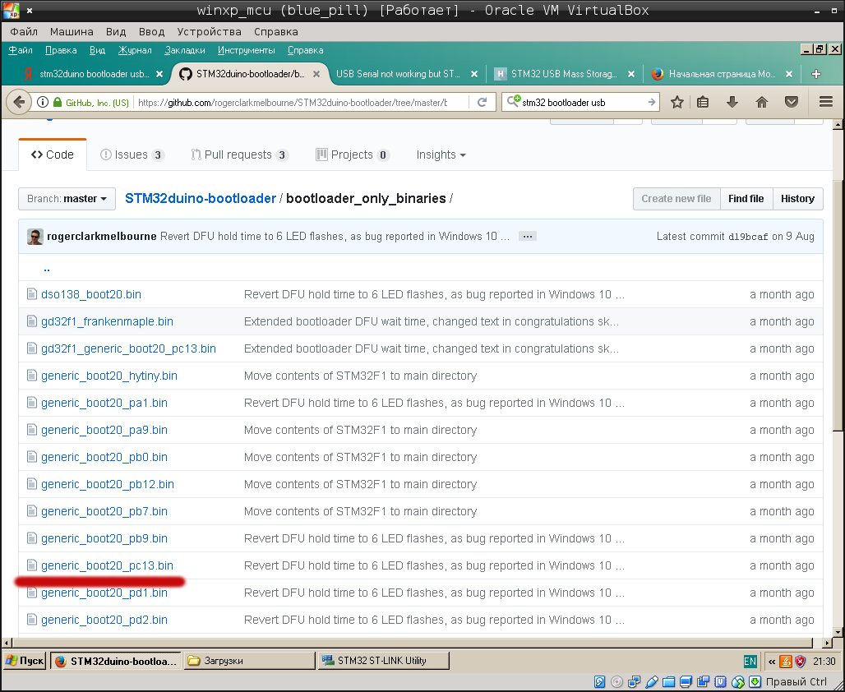Open generic_boot20_hytiny.bin file
Screen dimensions: 845x692
(109, 376)
